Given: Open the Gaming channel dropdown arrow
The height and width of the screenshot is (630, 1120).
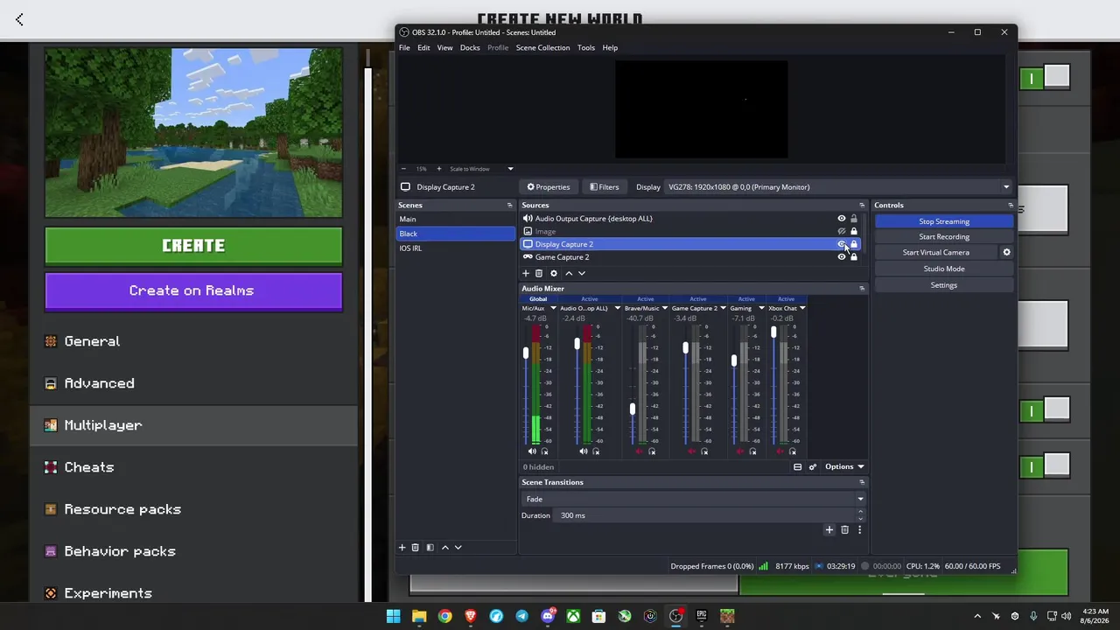Looking at the screenshot, I should pos(761,308).
